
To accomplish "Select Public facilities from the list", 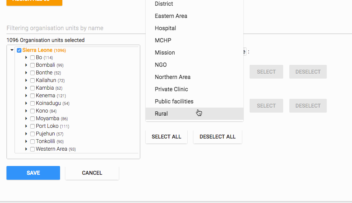I will coord(174,101).
